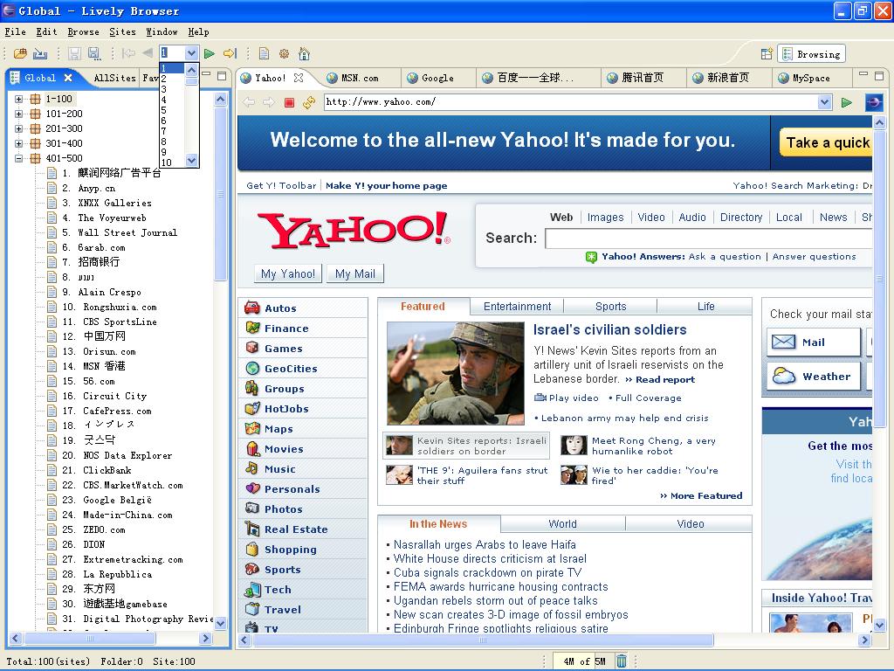Click the yellow go-to-last-page arrow icon
This screenshot has width=894, height=671.
pos(230,53)
